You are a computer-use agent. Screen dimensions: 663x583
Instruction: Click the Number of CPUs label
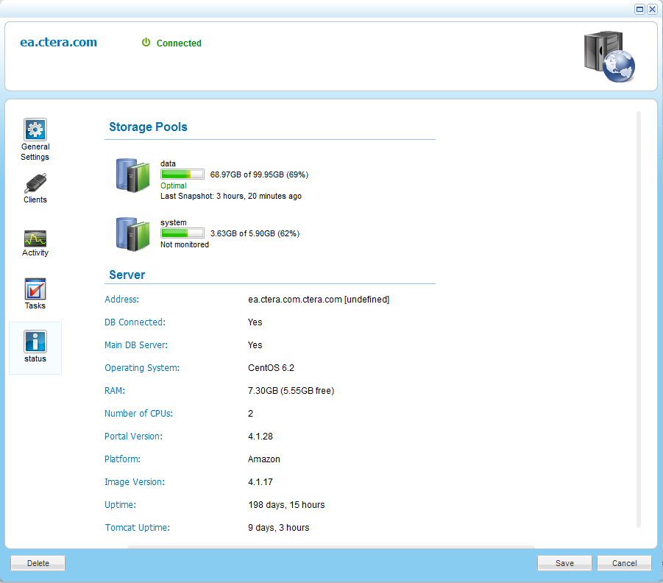click(x=138, y=414)
